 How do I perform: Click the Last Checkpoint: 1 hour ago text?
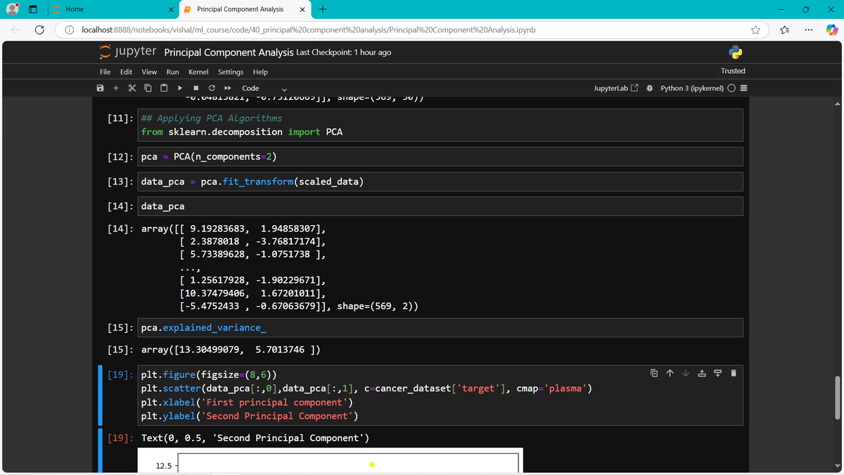click(344, 53)
